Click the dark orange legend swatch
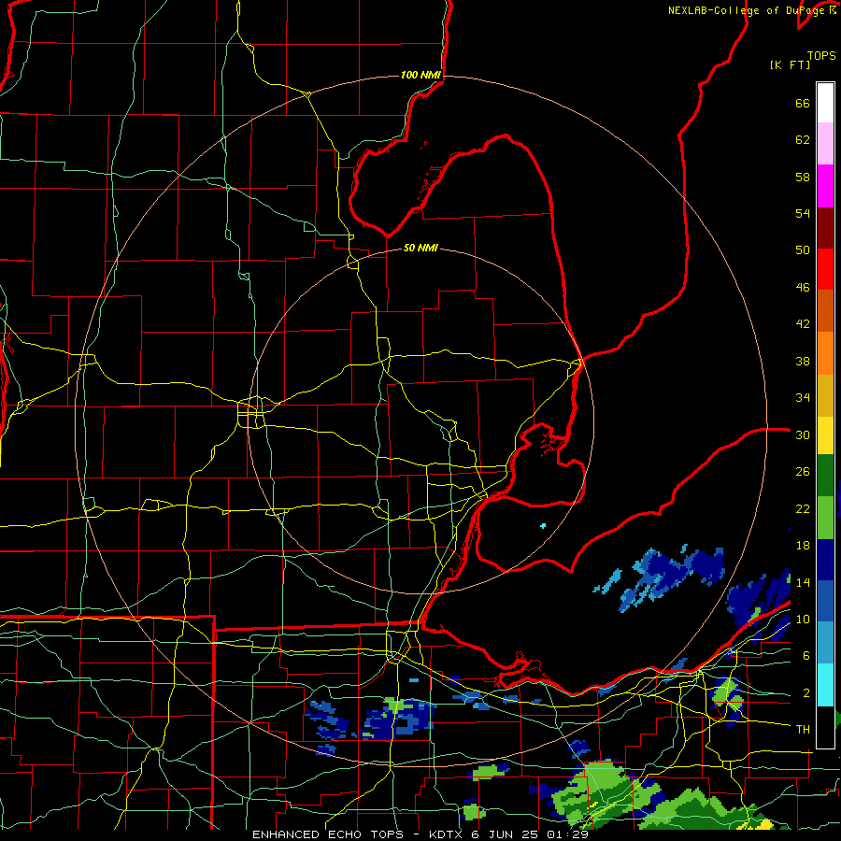Image resolution: width=841 pixels, height=841 pixels. (825, 310)
